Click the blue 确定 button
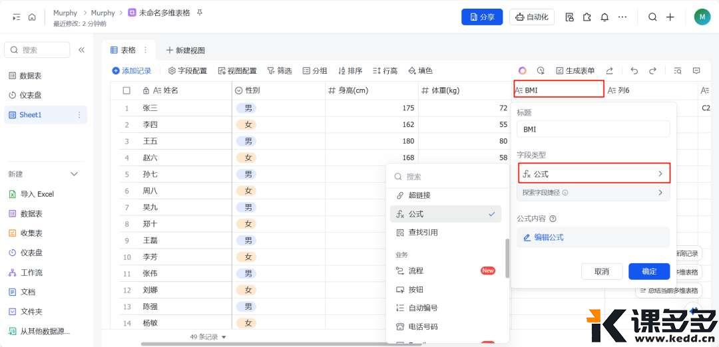 pyautogui.click(x=649, y=271)
